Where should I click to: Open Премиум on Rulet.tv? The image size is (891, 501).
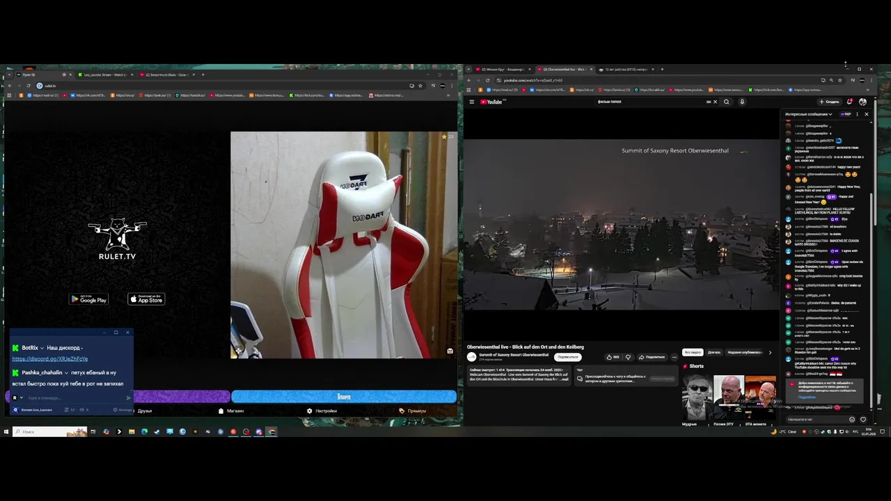(413, 411)
